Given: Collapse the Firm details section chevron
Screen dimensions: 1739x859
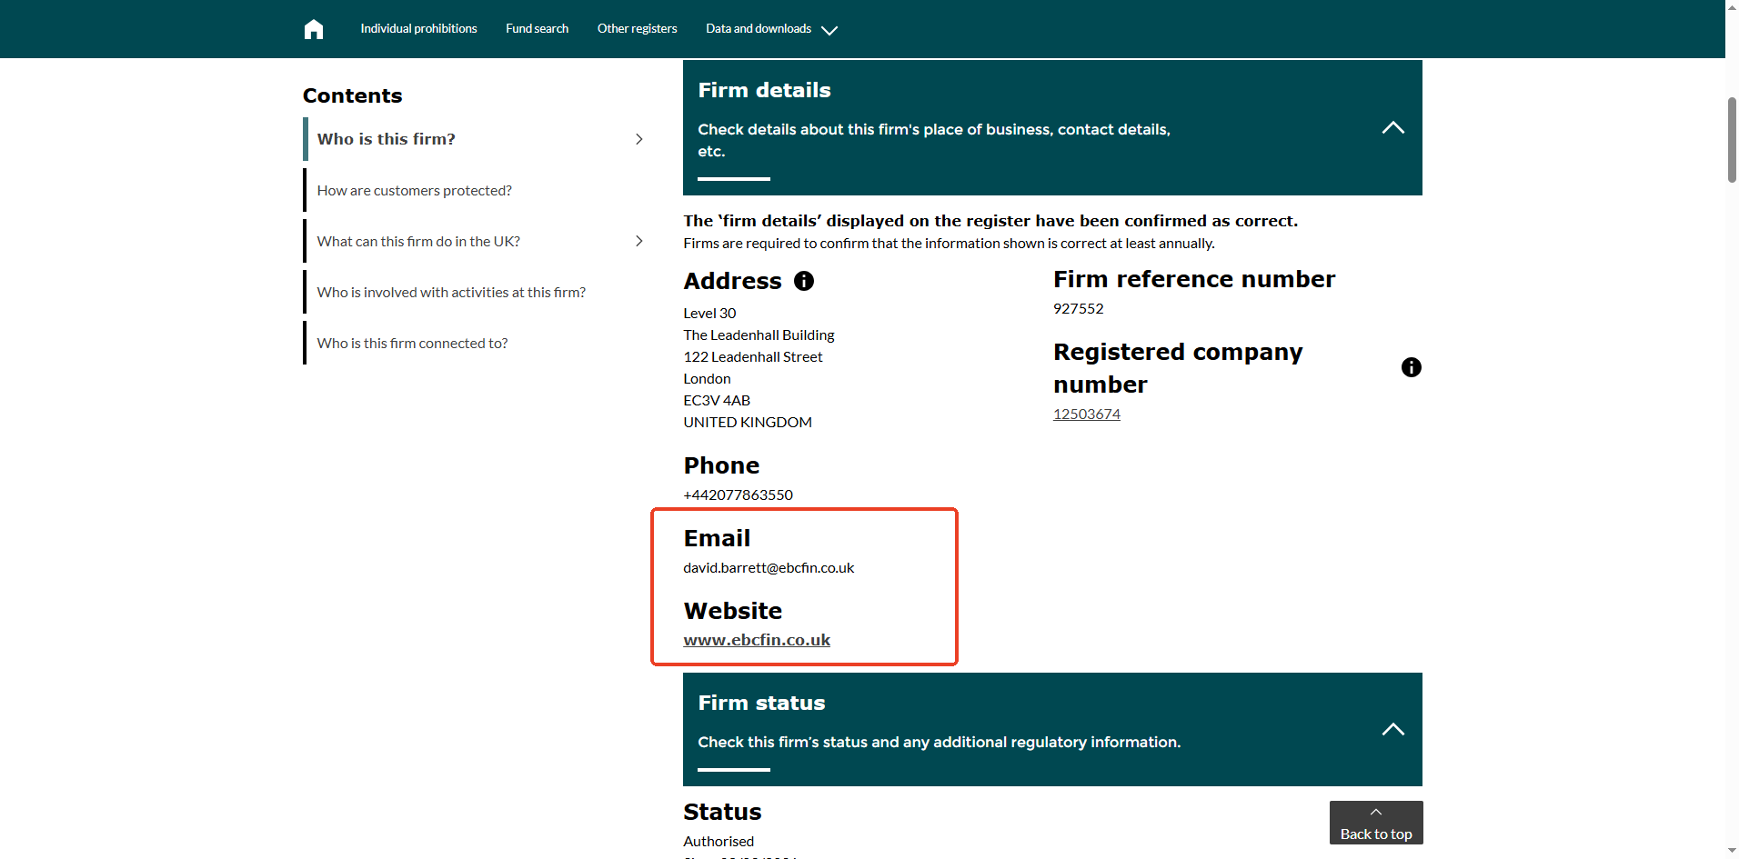Looking at the screenshot, I should coord(1392,128).
